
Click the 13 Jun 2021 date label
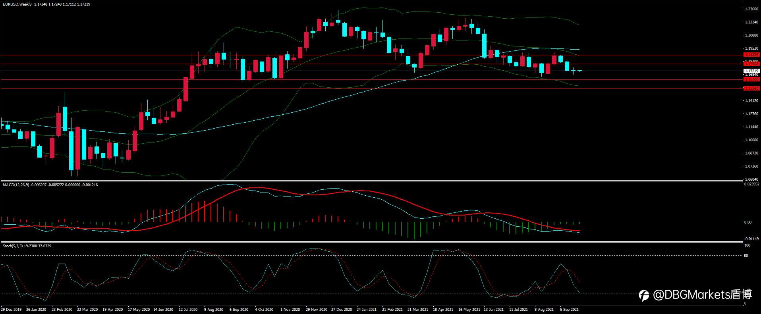(x=494, y=309)
